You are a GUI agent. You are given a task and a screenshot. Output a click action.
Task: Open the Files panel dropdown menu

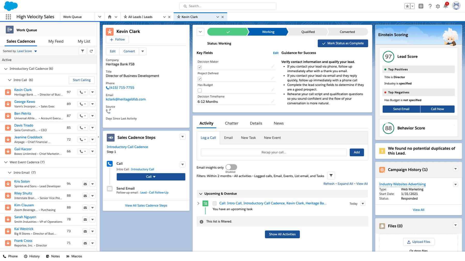(x=455, y=225)
